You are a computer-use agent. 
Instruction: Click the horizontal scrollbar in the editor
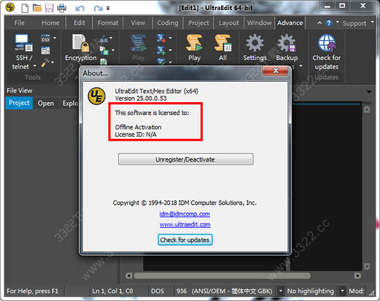pyautogui.click(x=222, y=276)
